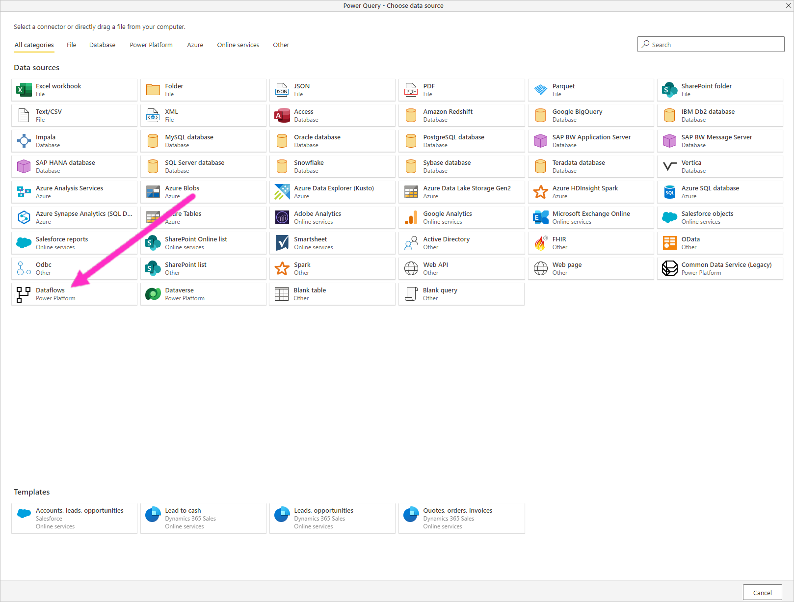794x602 pixels.
Task: Open the Database category tab
Action: click(x=102, y=45)
